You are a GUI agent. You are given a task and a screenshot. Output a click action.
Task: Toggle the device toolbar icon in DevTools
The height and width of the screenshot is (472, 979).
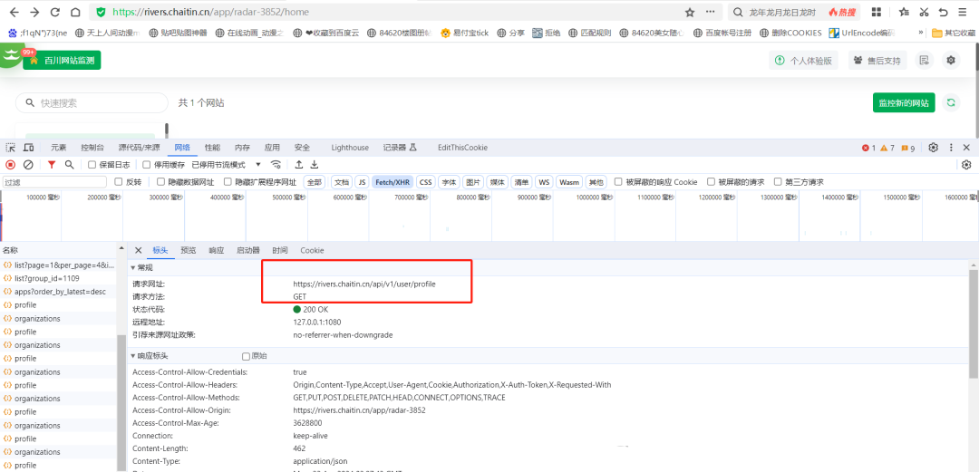point(29,148)
